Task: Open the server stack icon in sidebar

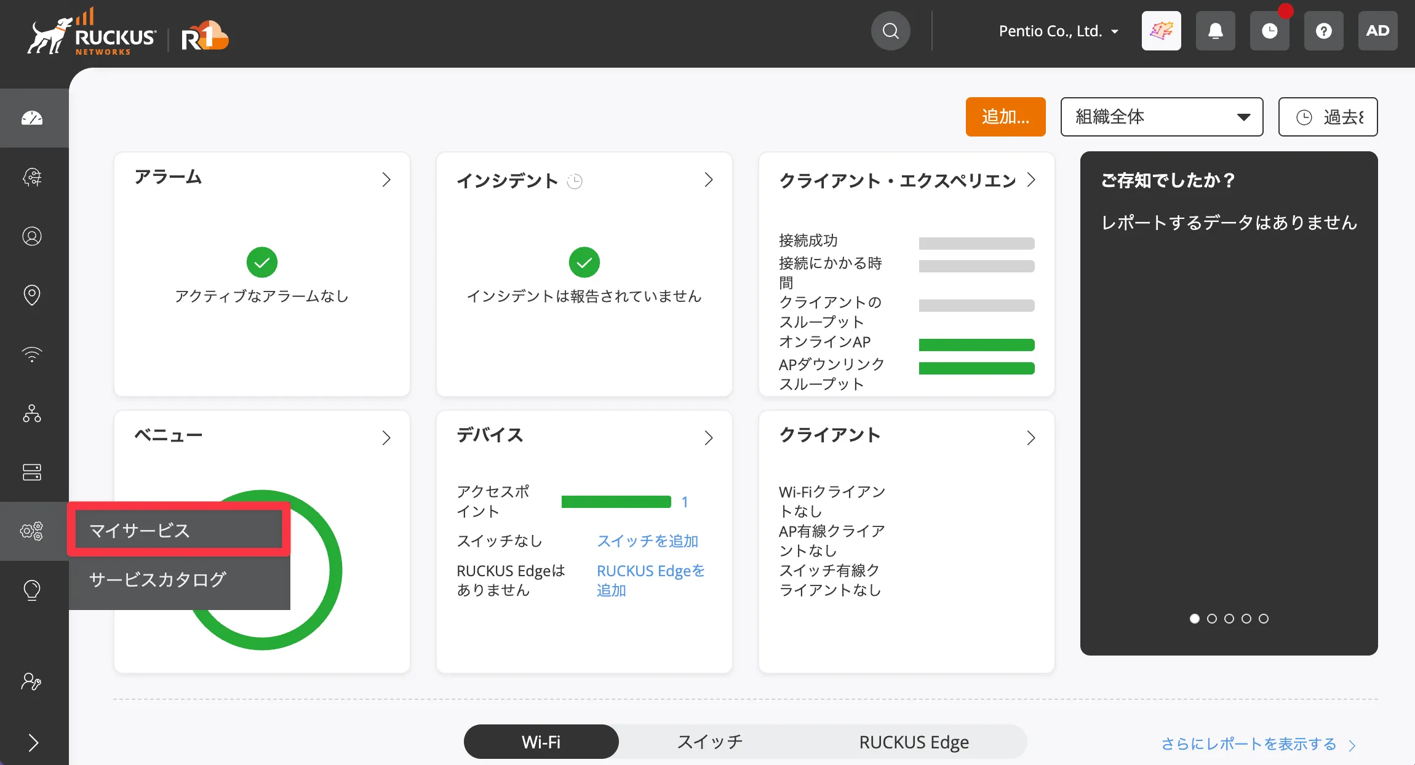Action: [32, 472]
